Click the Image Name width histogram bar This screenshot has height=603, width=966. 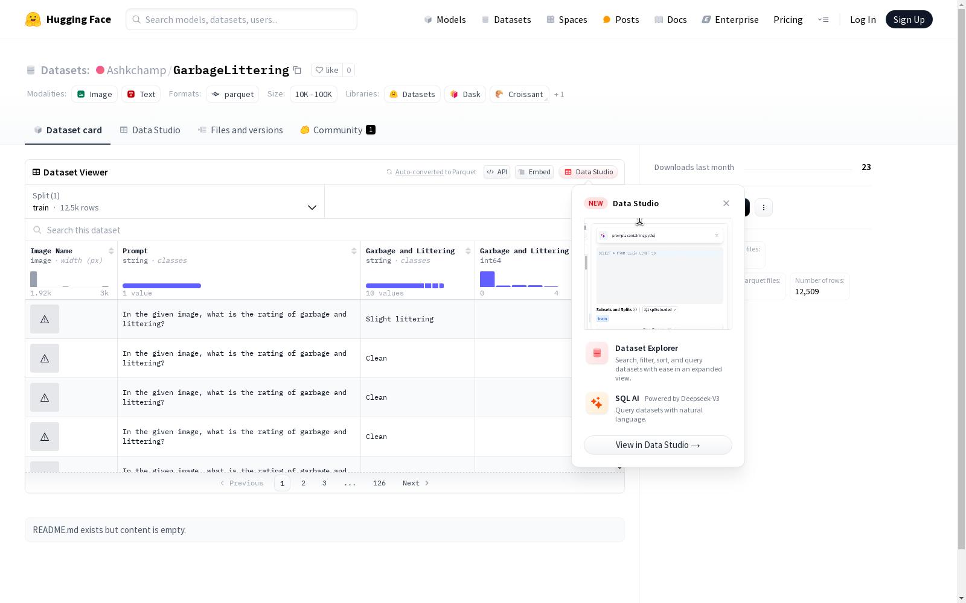tap(34, 279)
